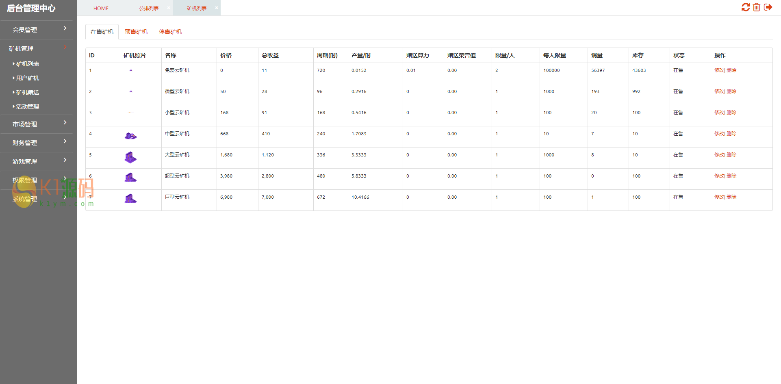Click the 后台管理中心 title
The width and height of the screenshot is (781, 384).
pos(31,8)
